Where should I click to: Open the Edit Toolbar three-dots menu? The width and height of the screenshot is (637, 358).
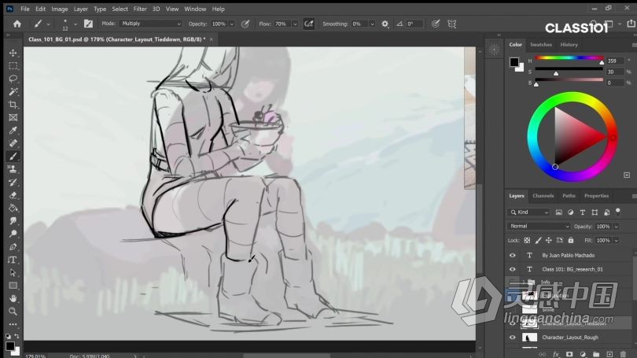click(x=13, y=324)
